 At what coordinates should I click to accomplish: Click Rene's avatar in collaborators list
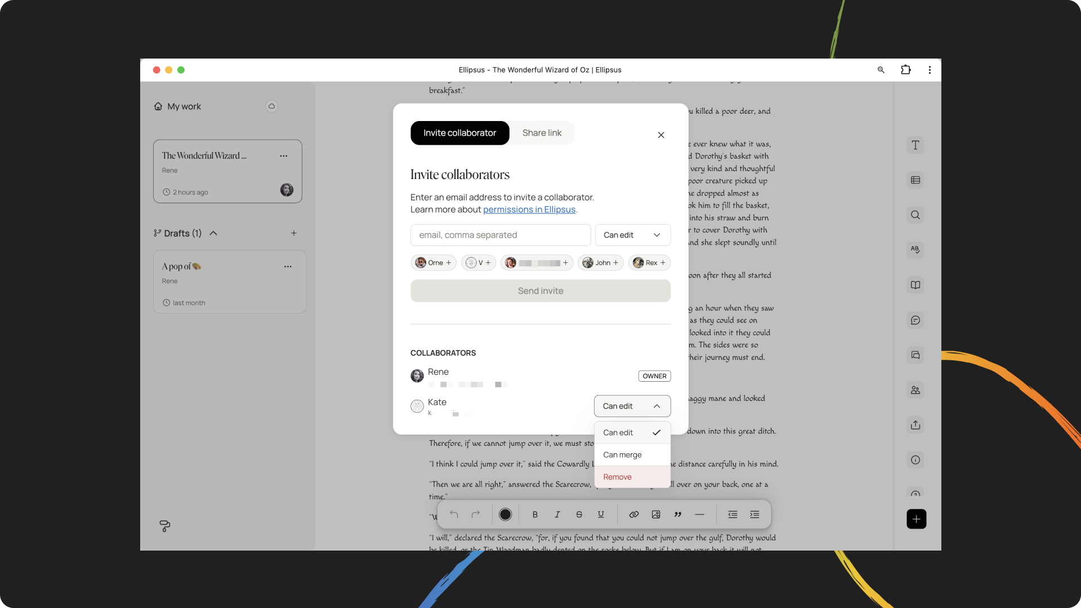tap(417, 376)
